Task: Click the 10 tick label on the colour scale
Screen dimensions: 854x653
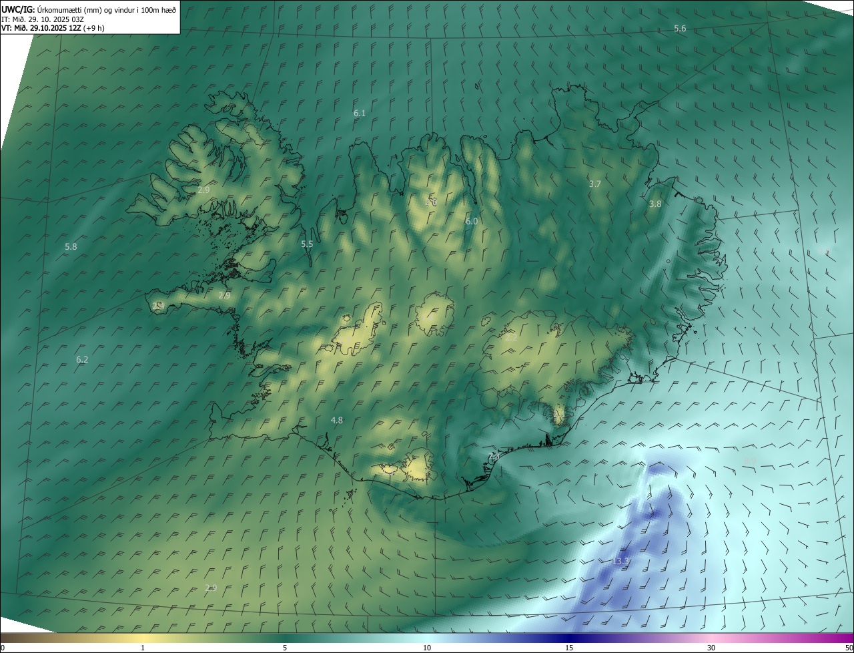Action: tap(427, 648)
